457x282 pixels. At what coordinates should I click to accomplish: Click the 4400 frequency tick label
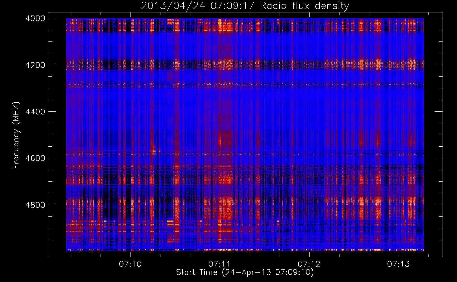(35, 112)
